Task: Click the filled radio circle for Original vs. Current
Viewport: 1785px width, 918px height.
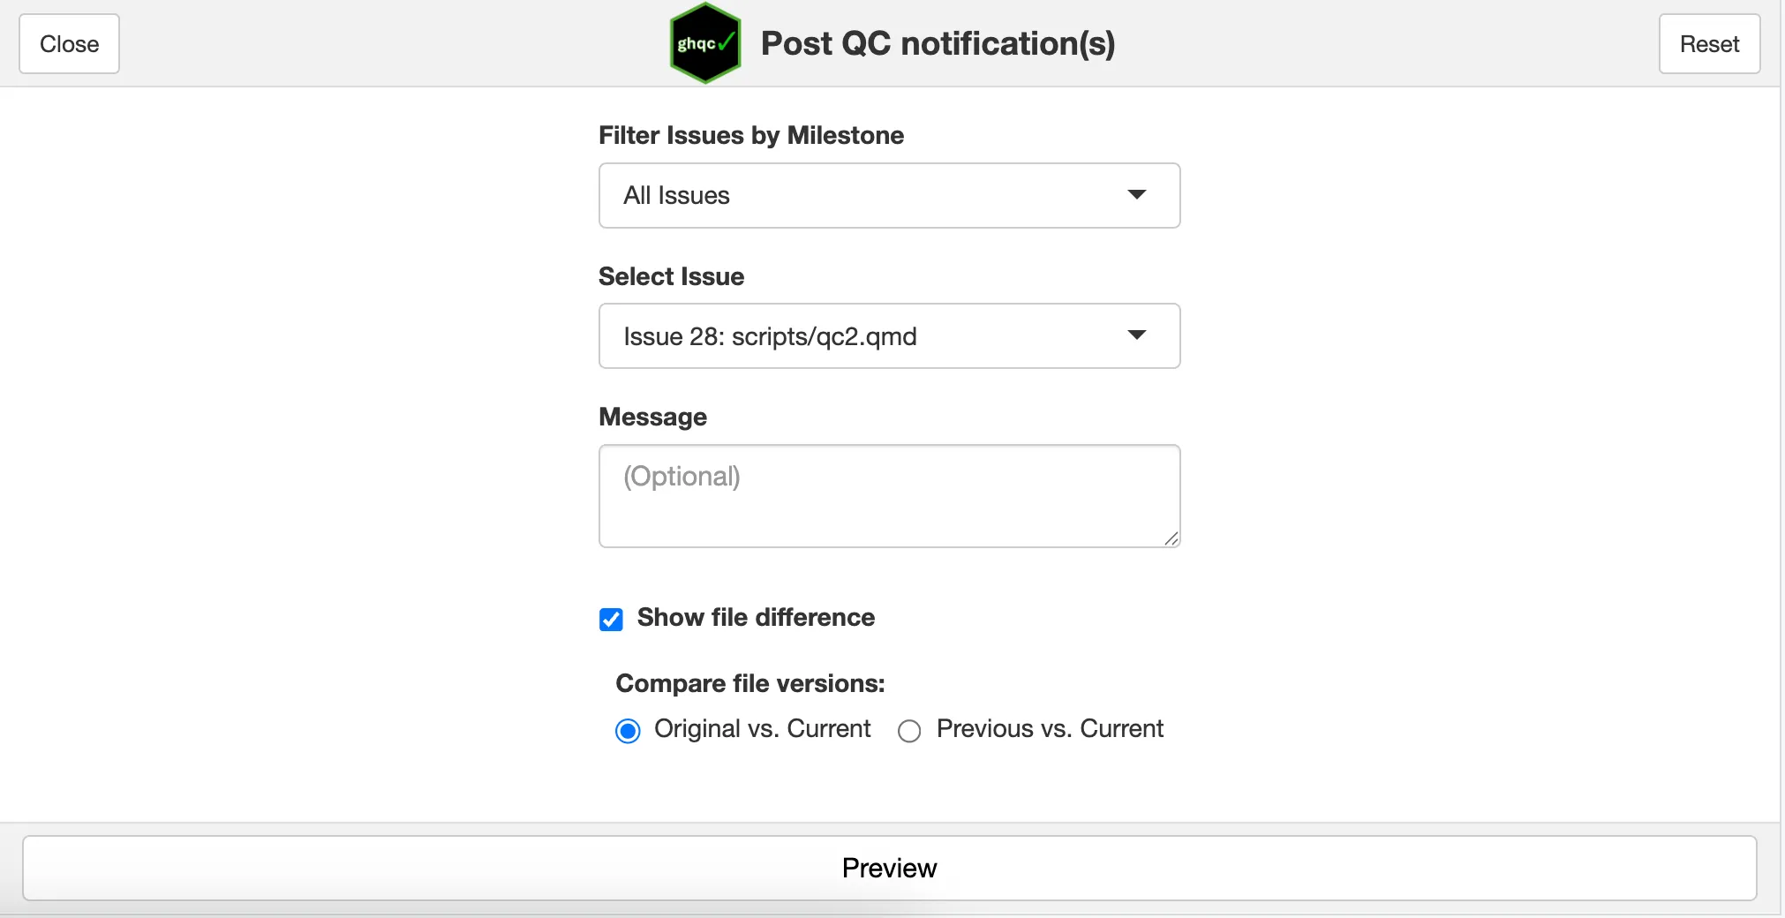Action: [626, 730]
